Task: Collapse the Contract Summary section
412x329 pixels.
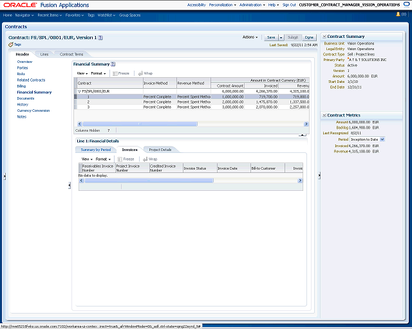Action: 324,37
